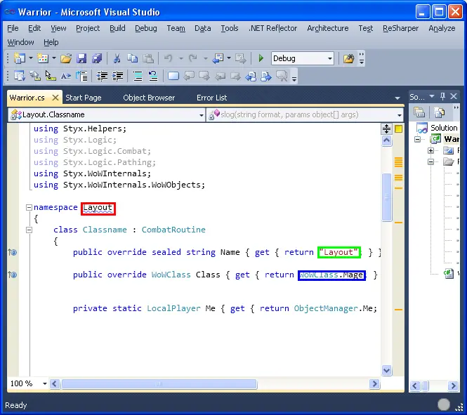Uncomment the selected lines icon

point(153,77)
